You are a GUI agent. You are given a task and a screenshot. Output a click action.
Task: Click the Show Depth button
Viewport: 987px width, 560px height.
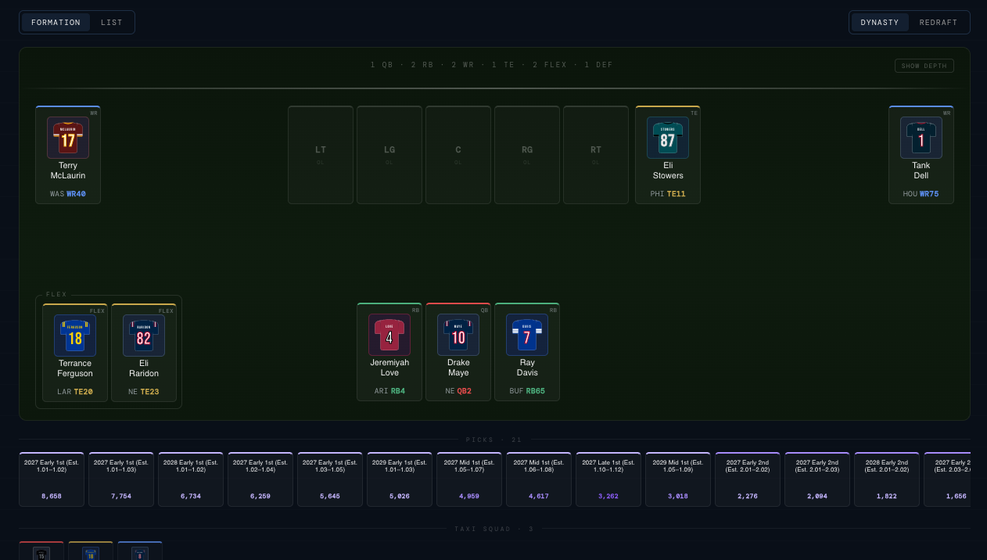click(x=924, y=66)
